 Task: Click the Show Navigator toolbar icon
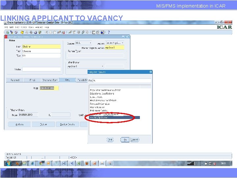tap(16, 32)
